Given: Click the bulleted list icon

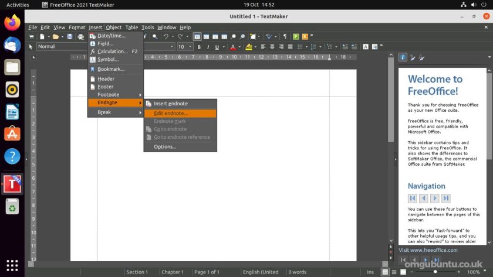Looking at the screenshot, I should coord(300,47).
